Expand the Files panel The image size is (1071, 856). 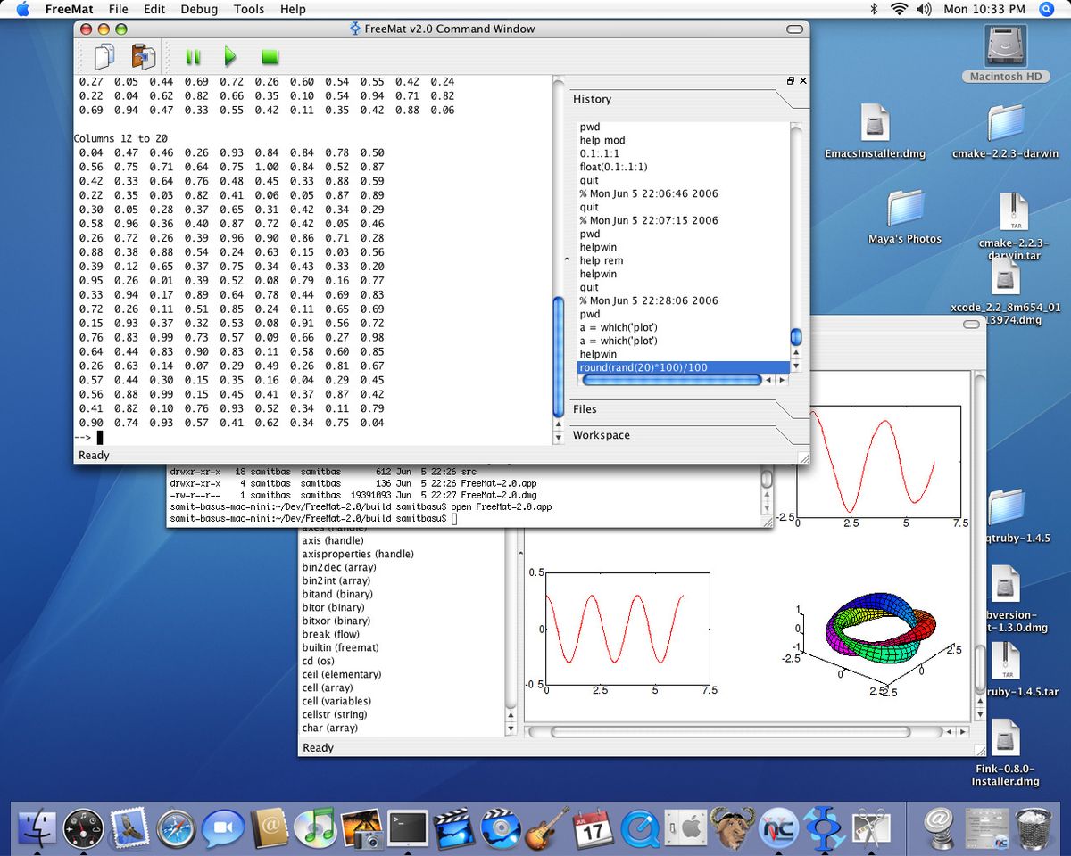[585, 409]
